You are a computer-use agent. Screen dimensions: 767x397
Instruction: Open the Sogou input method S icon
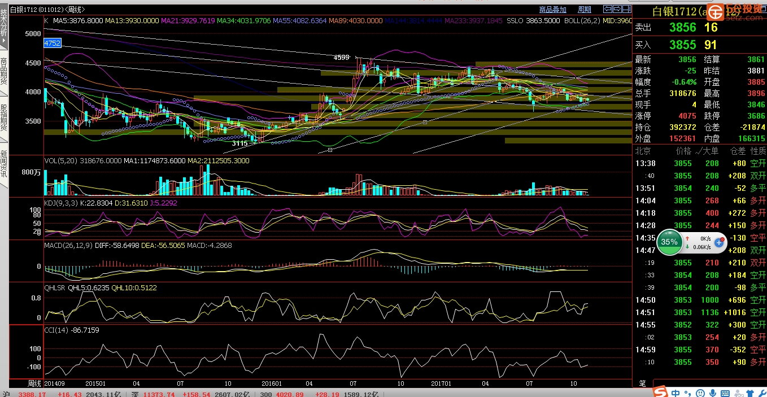tap(660, 392)
